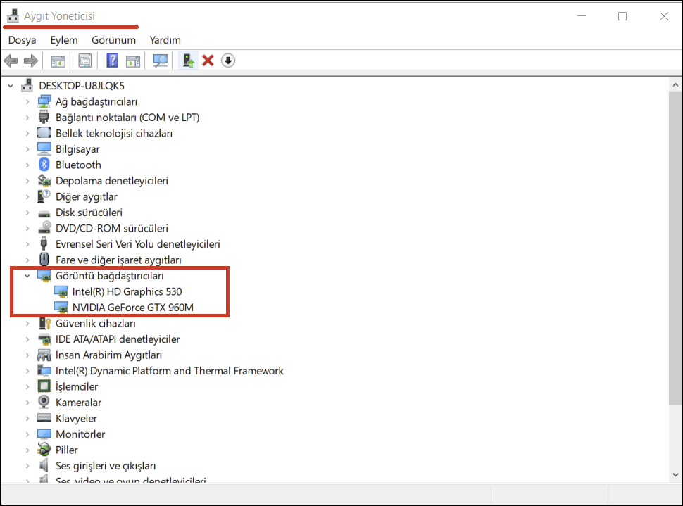Collapse the DESKTOP-U8JLQK5 root node
The image size is (683, 506).
(x=11, y=86)
